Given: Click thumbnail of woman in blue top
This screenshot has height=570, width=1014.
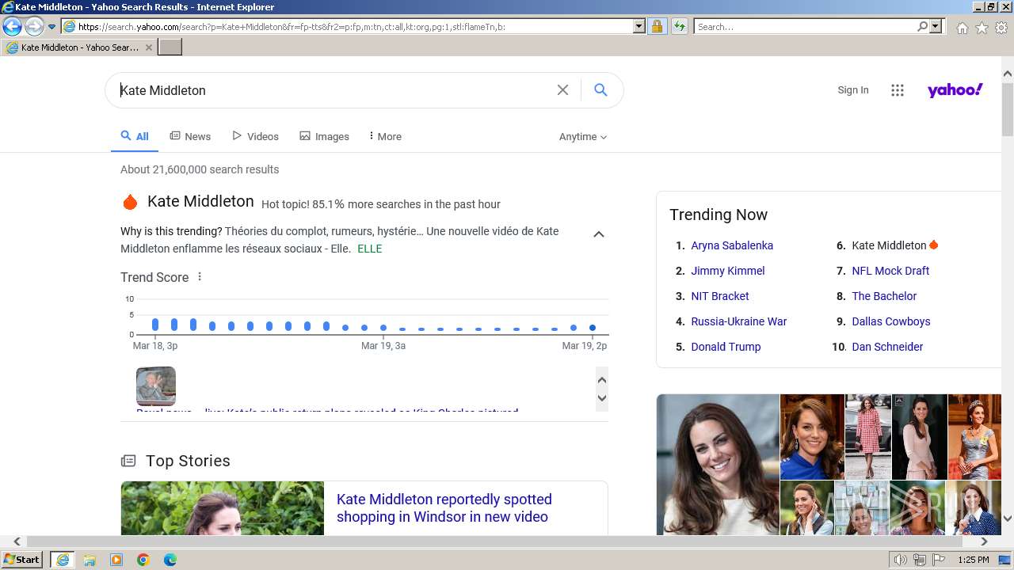Looking at the screenshot, I should point(812,436).
